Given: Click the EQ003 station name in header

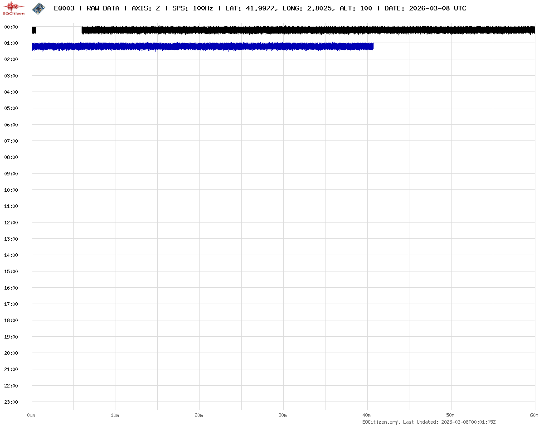Looking at the screenshot, I should [64, 8].
